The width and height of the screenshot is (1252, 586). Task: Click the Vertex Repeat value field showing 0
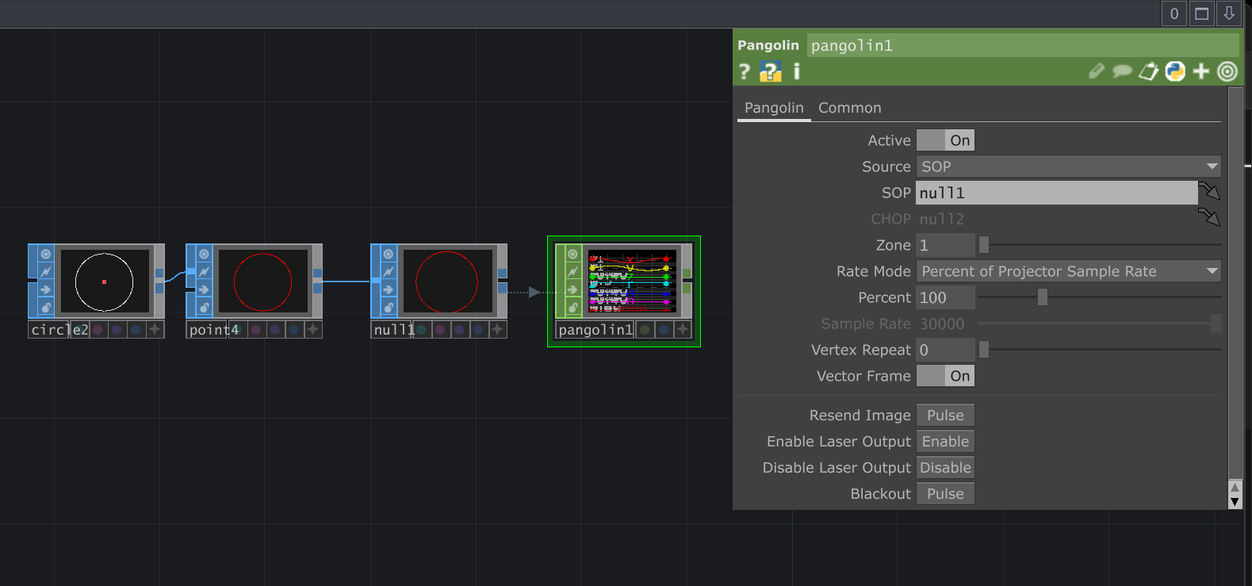(945, 350)
